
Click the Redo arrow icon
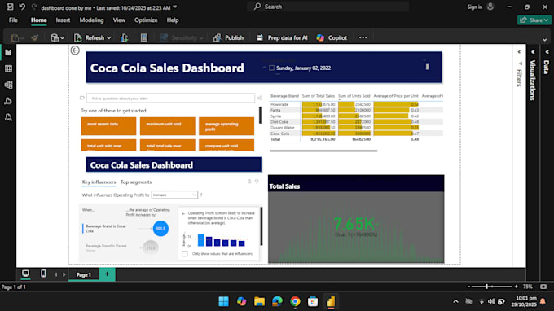pyautogui.click(x=34, y=7)
